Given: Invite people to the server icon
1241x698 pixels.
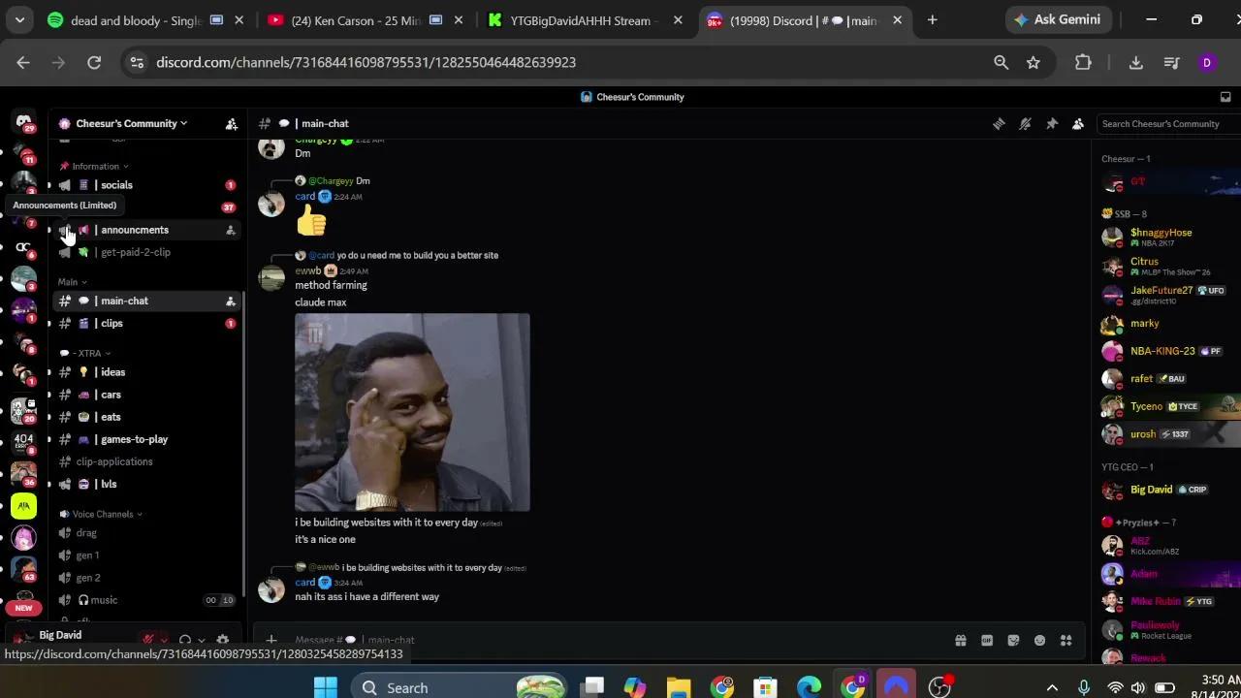Looking at the screenshot, I should (x=231, y=123).
